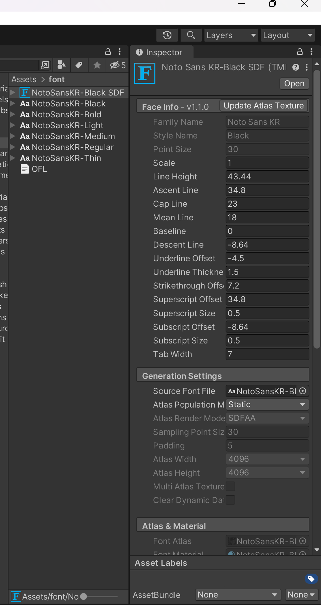Open Project panel kebab menu

pos(120,51)
